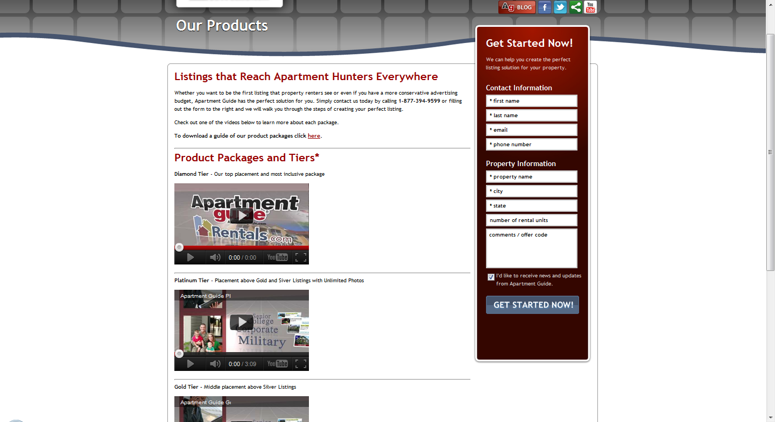Open Platinum Tier video on YouTube logo

click(278, 364)
